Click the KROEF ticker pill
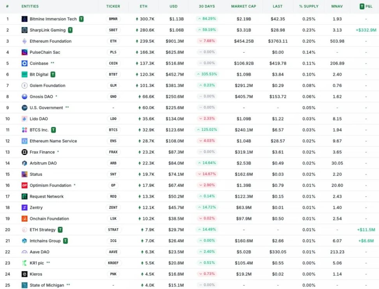379x289 pixels. (x=113, y=263)
